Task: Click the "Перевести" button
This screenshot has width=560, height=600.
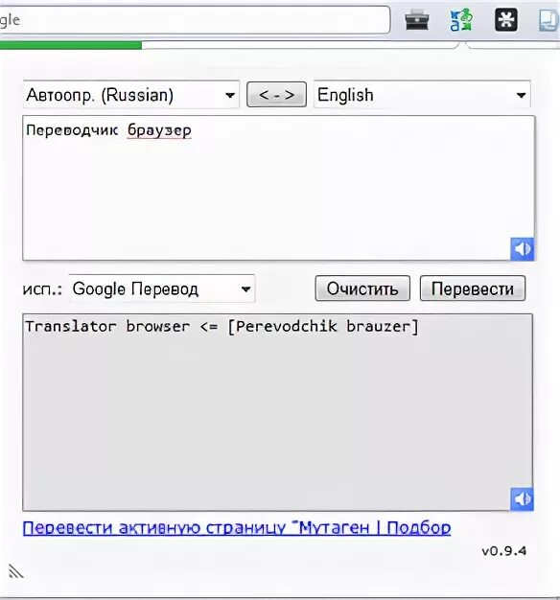Action: (473, 288)
